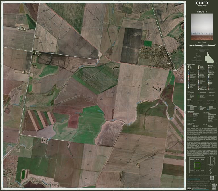Click the Cemetery legend symbol
This screenshot has width=218, height=191.
click(198, 79)
